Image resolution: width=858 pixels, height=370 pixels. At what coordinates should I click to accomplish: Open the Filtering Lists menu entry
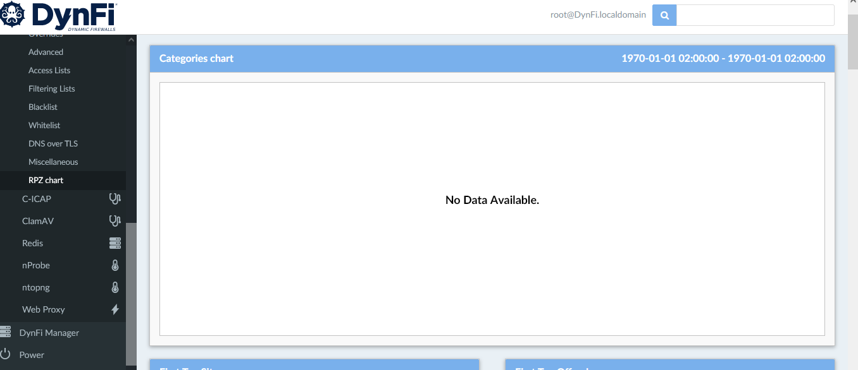tap(51, 88)
